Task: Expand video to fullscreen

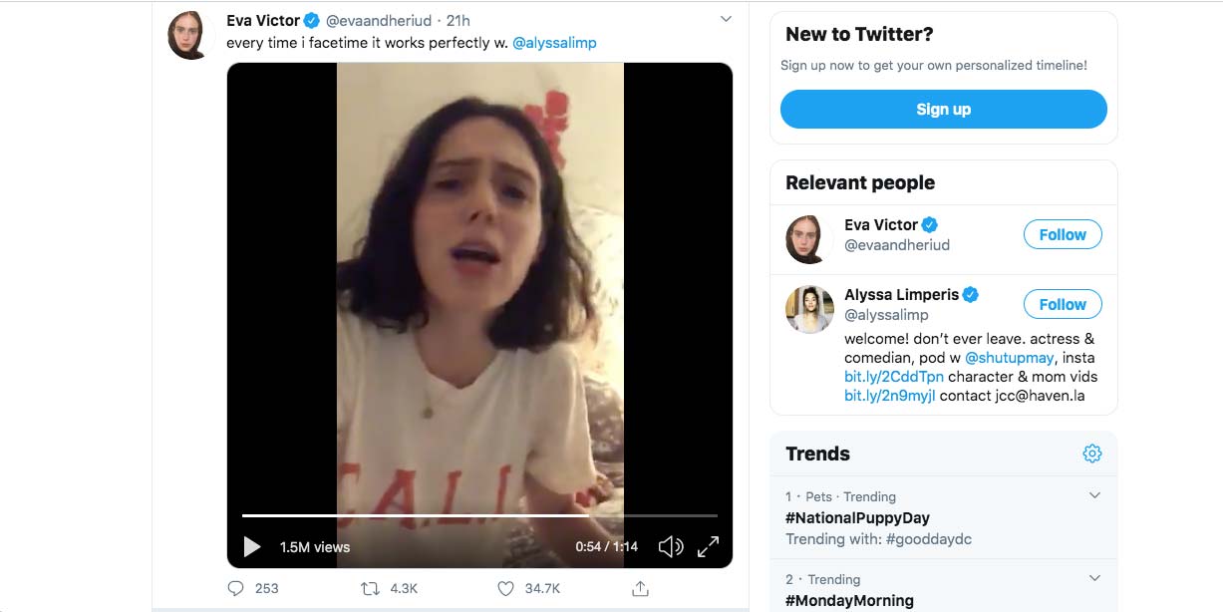Action: [708, 547]
